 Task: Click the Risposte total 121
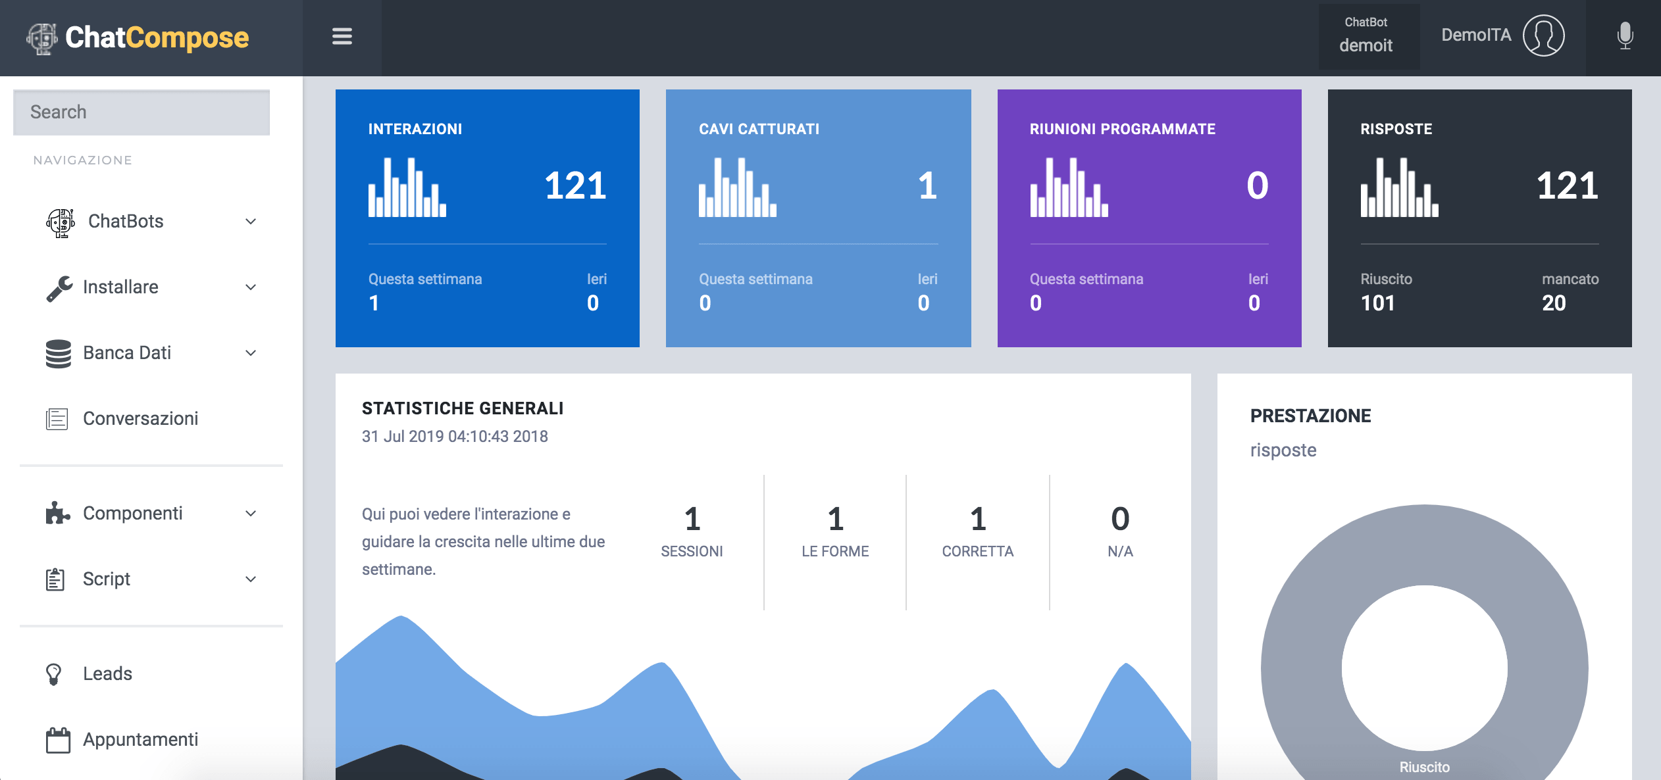(x=1568, y=186)
